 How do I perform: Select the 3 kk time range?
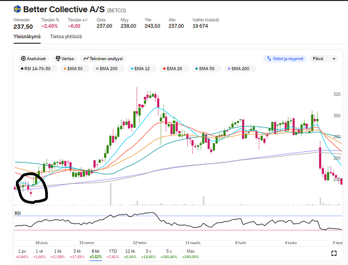point(77,254)
